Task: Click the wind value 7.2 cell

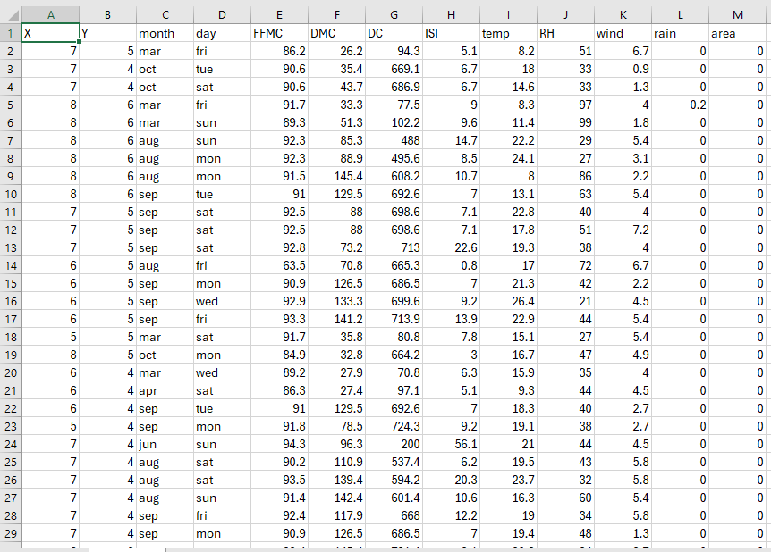Action: 623,230
